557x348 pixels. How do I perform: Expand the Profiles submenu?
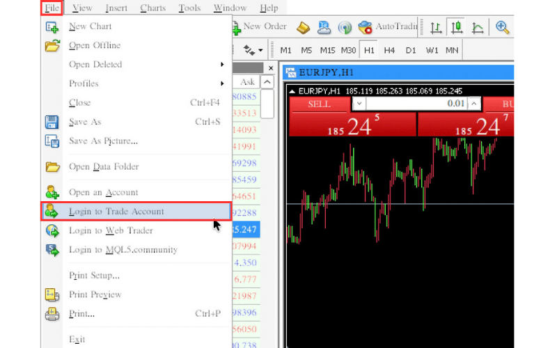[x=136, y=84]
